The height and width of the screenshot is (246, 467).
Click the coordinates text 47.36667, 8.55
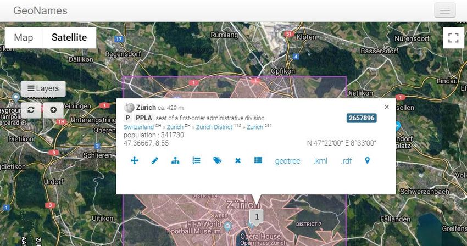(146, 143)
